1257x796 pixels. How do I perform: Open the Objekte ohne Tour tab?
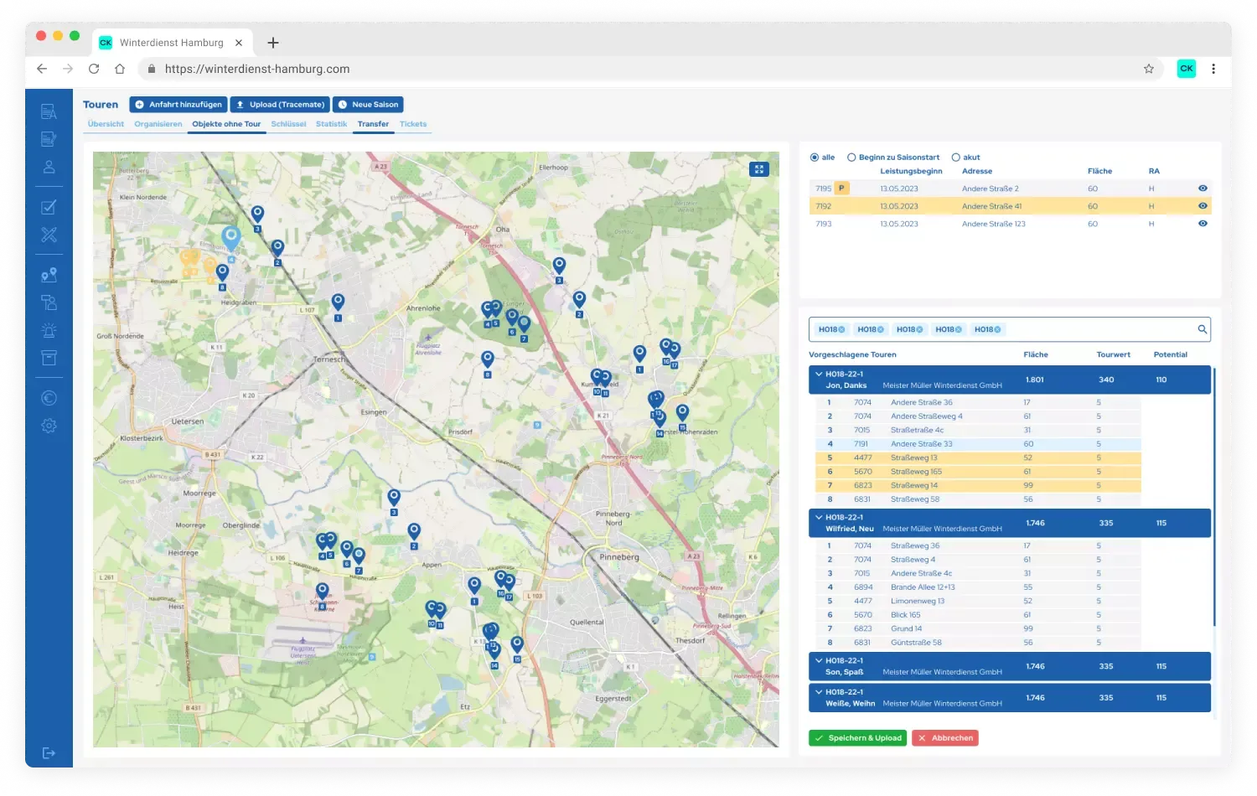click(x=226, y=124)
